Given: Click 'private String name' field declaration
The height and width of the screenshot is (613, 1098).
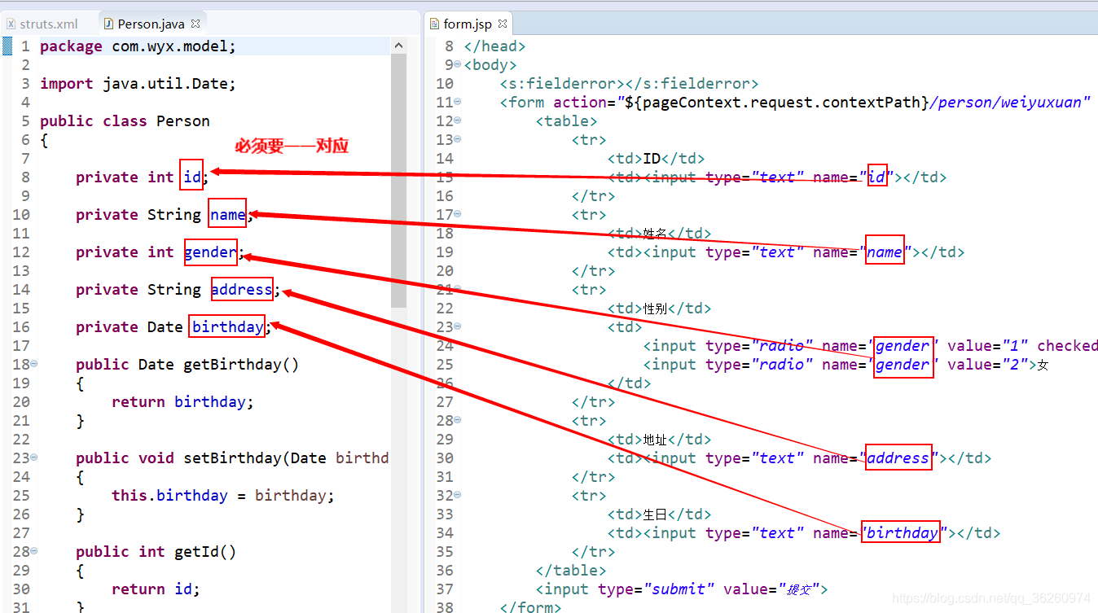Looking at the screenshot, I should tap(165, 215).
